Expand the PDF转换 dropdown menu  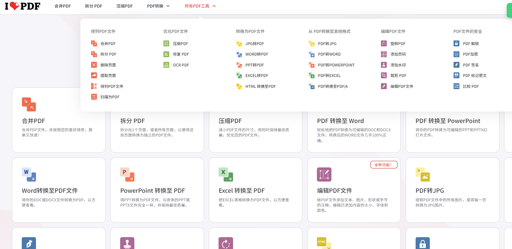(x=158, y=6)
